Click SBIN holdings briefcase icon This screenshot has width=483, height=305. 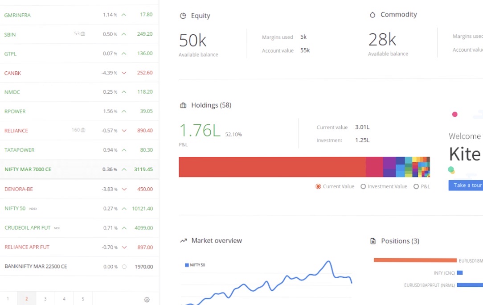pyautogui.click(x=83, y=33)
